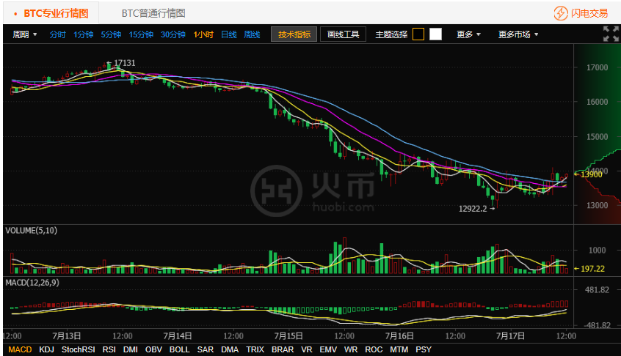Click the MACD indicator tab
Image resolution: width=621 pixels, height=356 pixels.
(x=20, y=349)
